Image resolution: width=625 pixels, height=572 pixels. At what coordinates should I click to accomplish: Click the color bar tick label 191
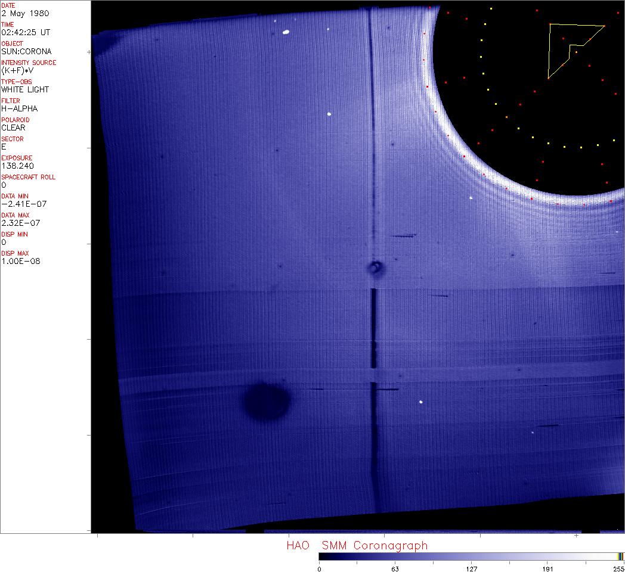547,568
